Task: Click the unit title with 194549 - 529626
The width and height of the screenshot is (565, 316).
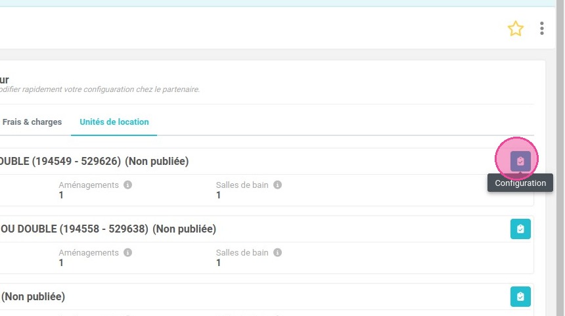Action: click(x=94, y=161)
